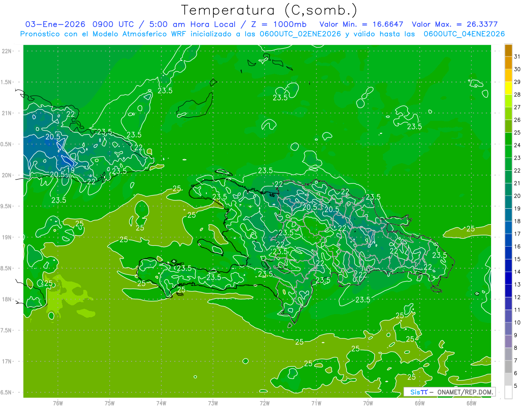Viewport: 529px width, 409px height.
Task: Click the colorbar label '26'
Action: coord(517,120)
